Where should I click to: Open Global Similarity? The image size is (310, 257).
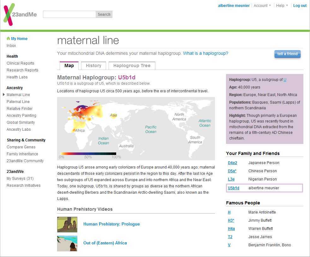click(21, 122)
